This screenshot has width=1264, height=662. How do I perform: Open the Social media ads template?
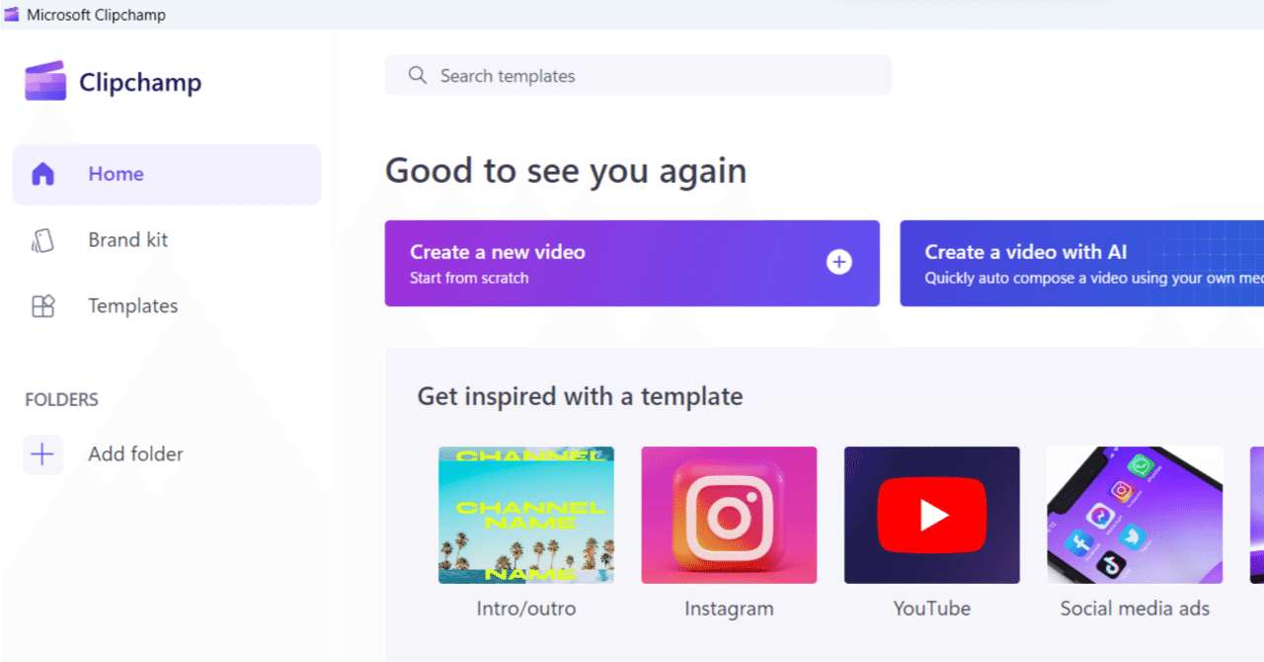point(1134,515)
